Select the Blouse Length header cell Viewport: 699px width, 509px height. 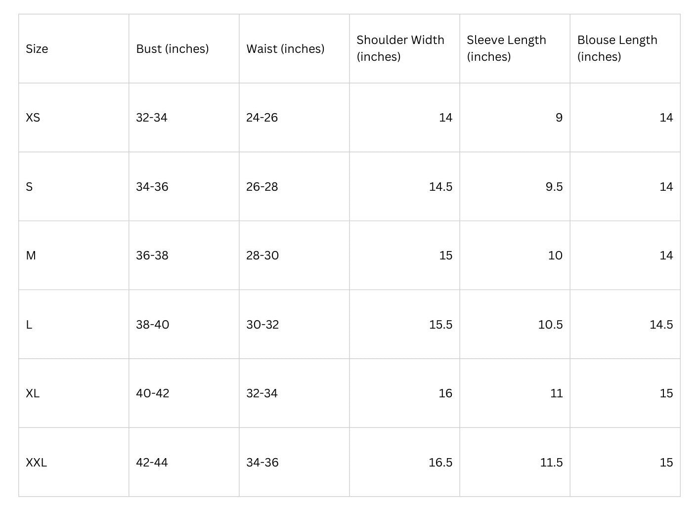[x=617, y=48]
